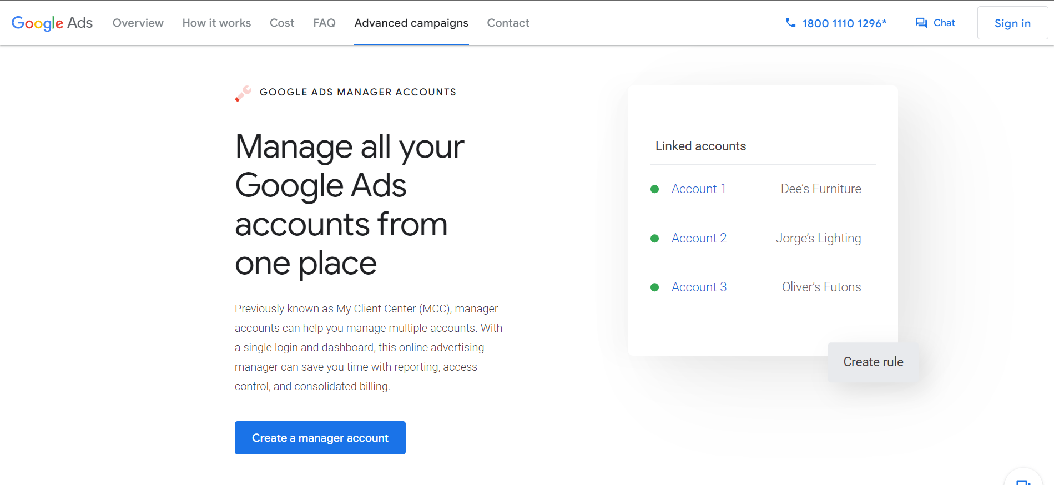Click the Oliver's Futons text
Image resolution: width=1054 pixels, height=485 pixels.
[x=821, y=287]
